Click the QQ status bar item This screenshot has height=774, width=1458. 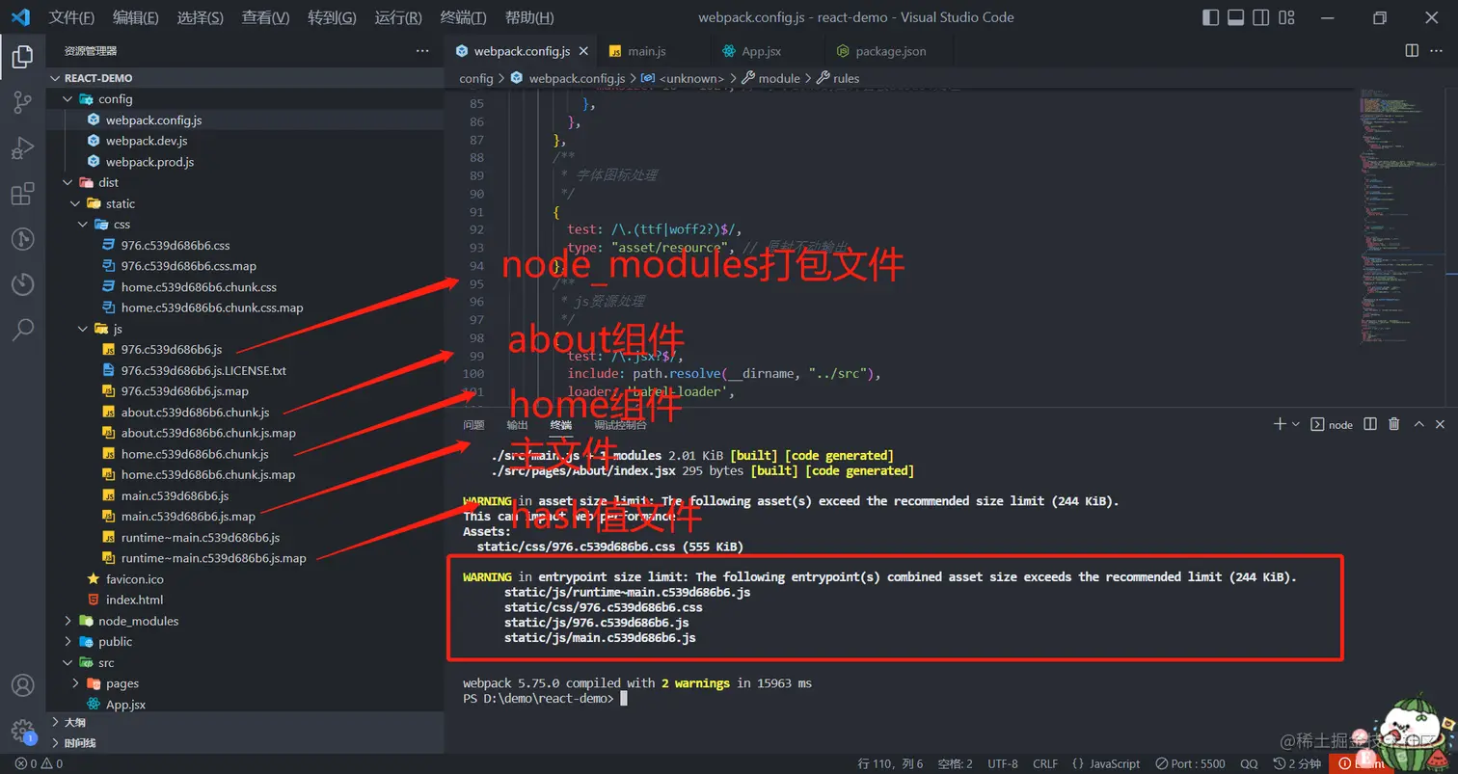pos(1249,764)
